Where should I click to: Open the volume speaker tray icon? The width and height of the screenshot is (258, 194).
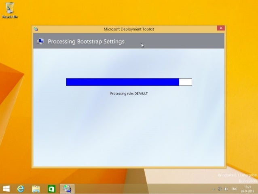tap(226, 189)
